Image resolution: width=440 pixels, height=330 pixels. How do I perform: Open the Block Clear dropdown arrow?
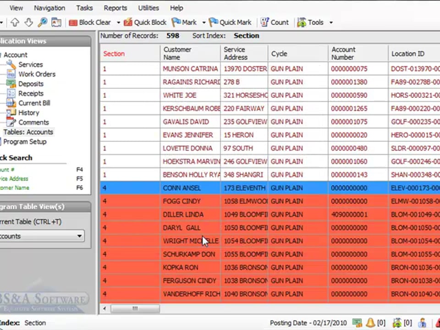pyautogui.click(x=118, y=22)
